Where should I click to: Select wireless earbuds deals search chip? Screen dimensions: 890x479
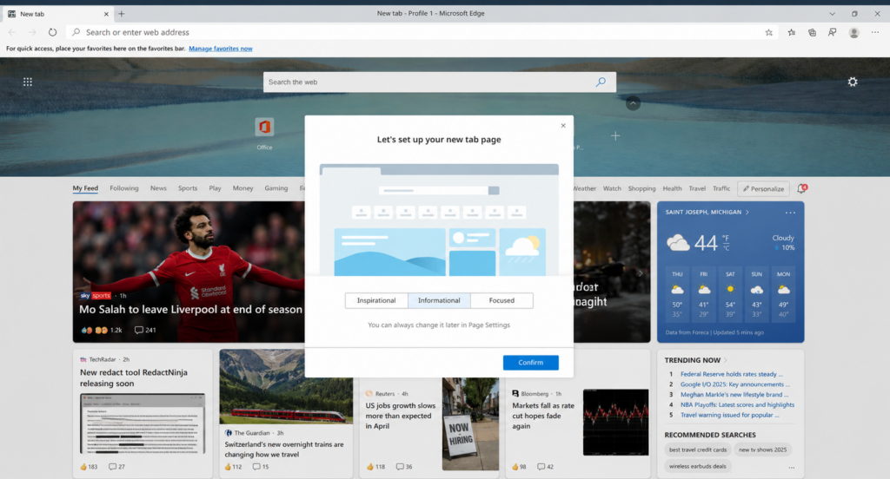coord(698,467)
